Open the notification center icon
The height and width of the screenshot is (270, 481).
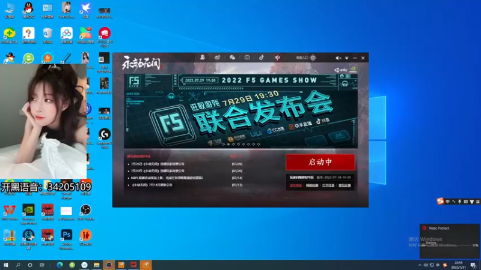pyautogui.click(x=473, y=265)
